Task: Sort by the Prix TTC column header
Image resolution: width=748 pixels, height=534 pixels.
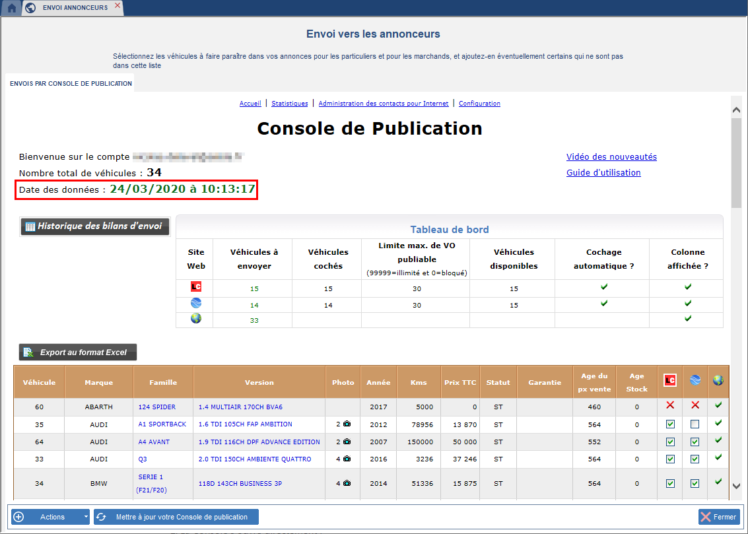Action: 460,382
